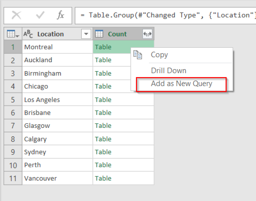Viewport: 256px width, 201px height.
Task: Click the Copy icon in context menu
Action: pyautogui.click(x=138, y=55)
